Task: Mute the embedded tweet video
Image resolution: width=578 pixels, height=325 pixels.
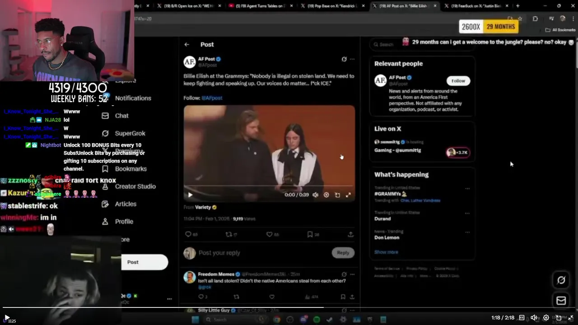Action: click(x=315, y=195)
